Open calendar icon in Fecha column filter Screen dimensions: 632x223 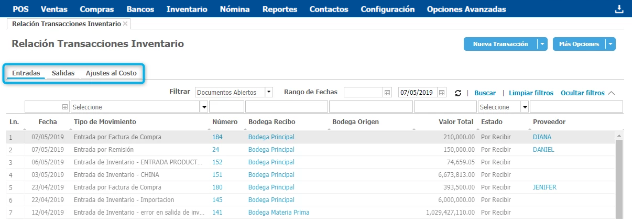tap(65, 107)
